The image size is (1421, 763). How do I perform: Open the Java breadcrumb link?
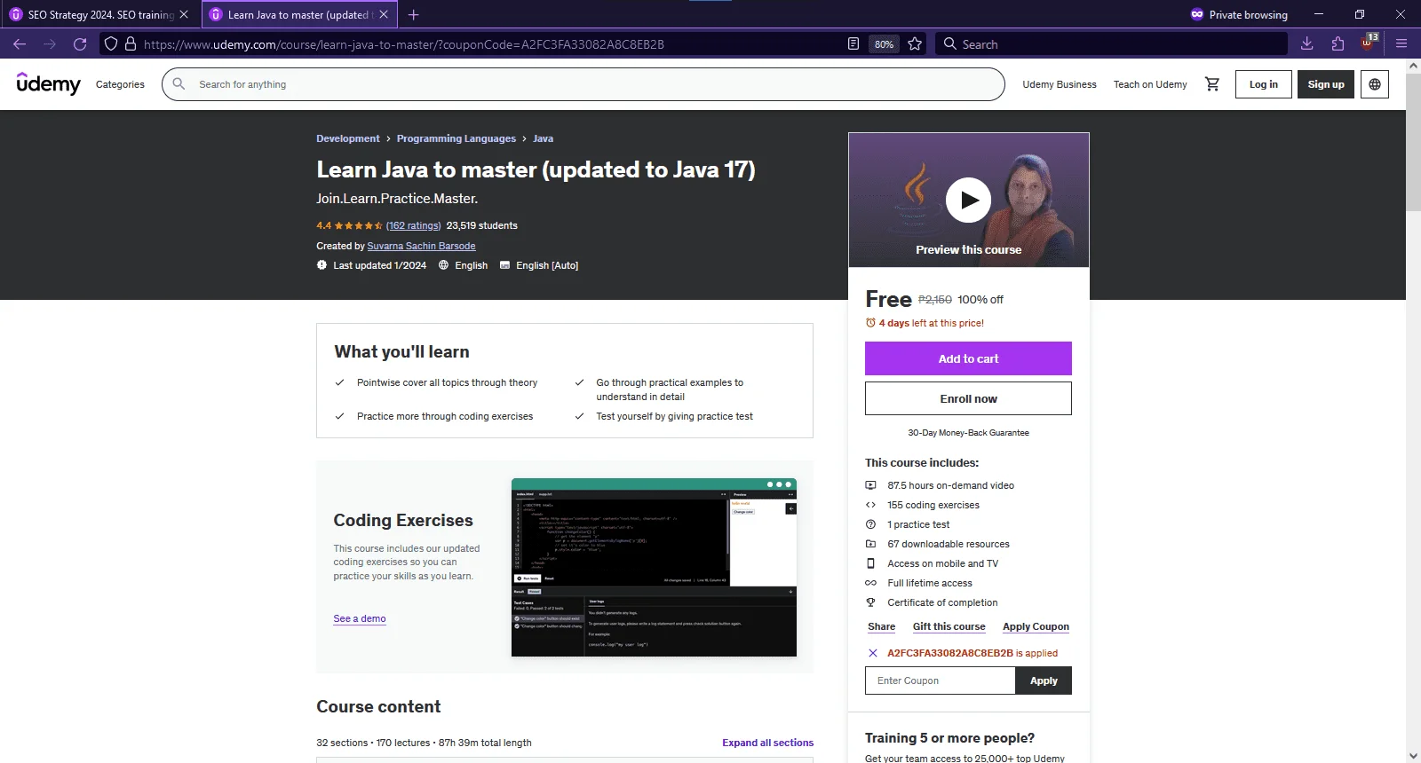tap(543, 138)
